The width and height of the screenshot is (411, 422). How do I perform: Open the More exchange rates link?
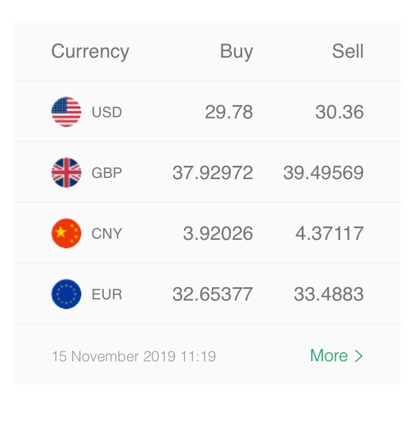[x=336, y=356]
